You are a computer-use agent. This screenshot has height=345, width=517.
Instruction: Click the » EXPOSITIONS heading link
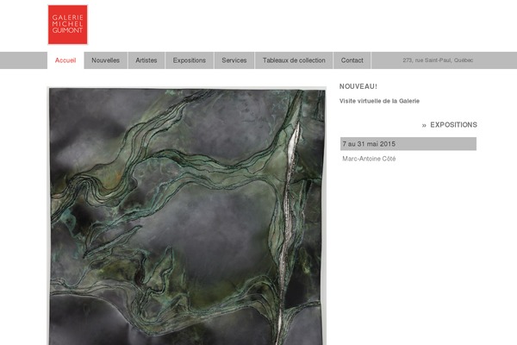click(450, 125)
